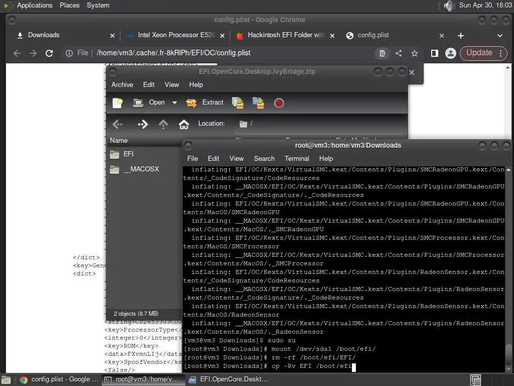Open View menu in archive manager
The image size is (514, 386).
pyautogui.click(x=172, y=84)
